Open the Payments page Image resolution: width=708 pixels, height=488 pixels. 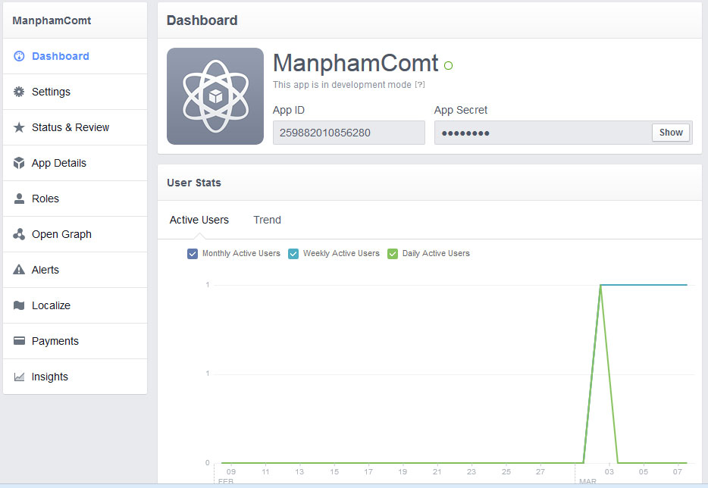tap(75, 341)
